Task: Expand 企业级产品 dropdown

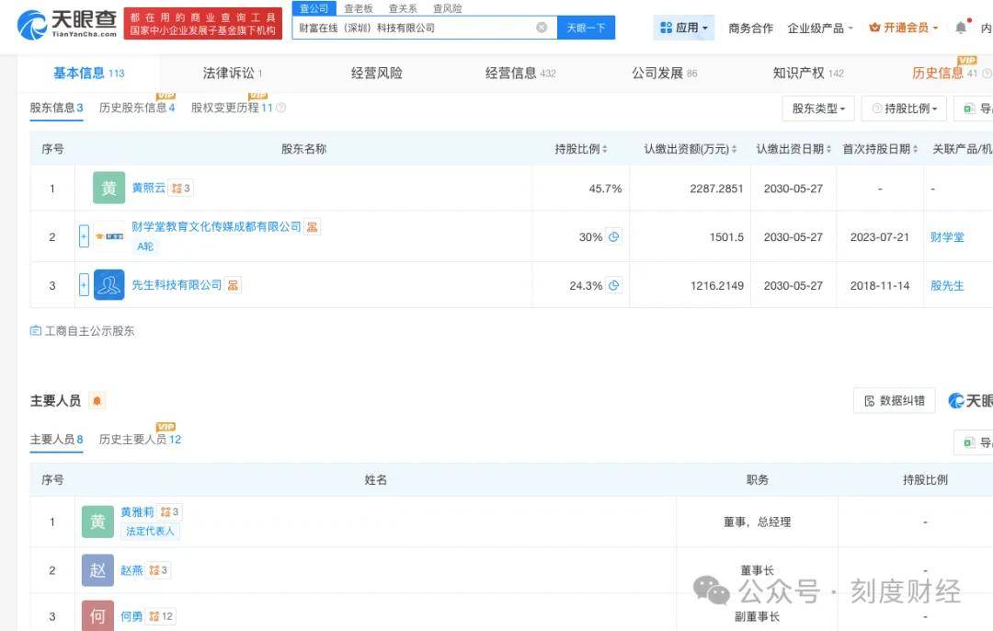Action: point(820,28)
